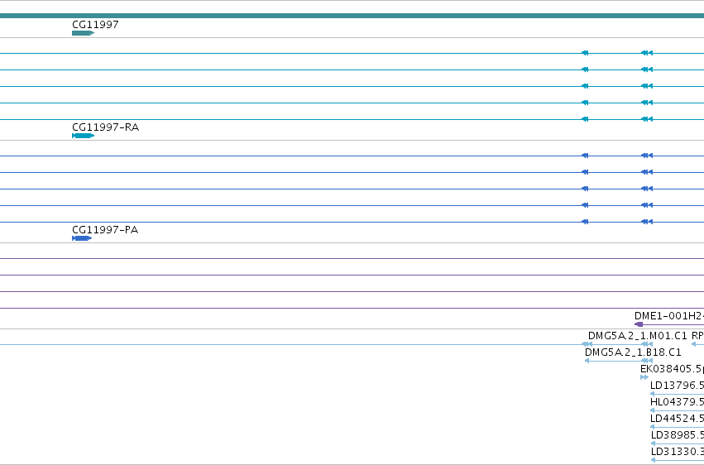Open the DMG5A.2_1.B18.C1 EST label
Screen dimensions: 704x465
pyautogui.click(x=633, y=352)
